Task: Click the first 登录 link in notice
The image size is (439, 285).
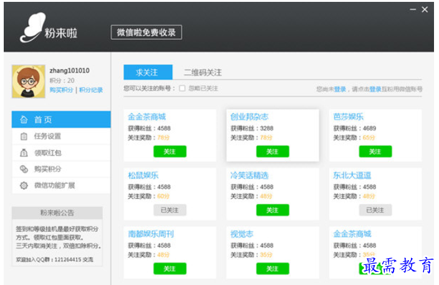Action: click(340, 89)
